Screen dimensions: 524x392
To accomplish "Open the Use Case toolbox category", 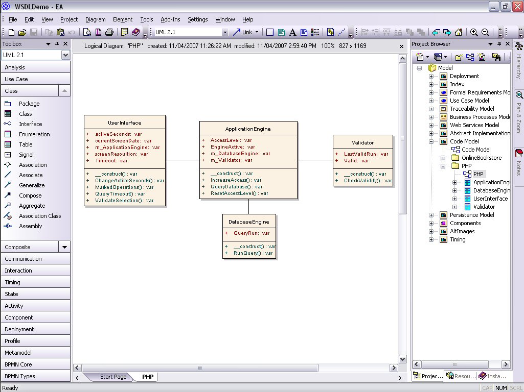I will (35, 79).
